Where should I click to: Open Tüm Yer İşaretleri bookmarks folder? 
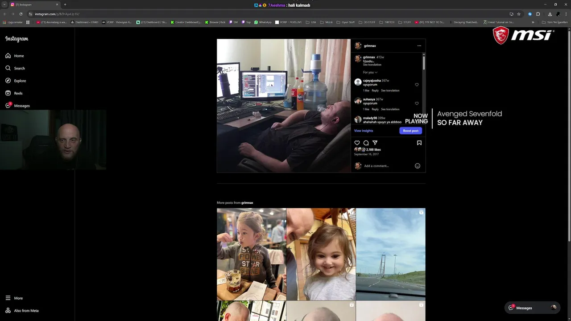pos(554,22)
